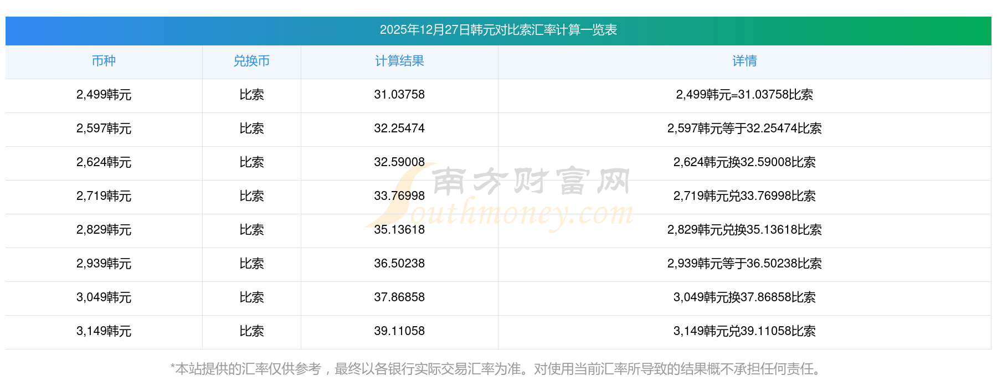Click detail text 2,719韩元兑33.76998比索
This screenshot has height=386, width=997.
[x=744, y=196]
